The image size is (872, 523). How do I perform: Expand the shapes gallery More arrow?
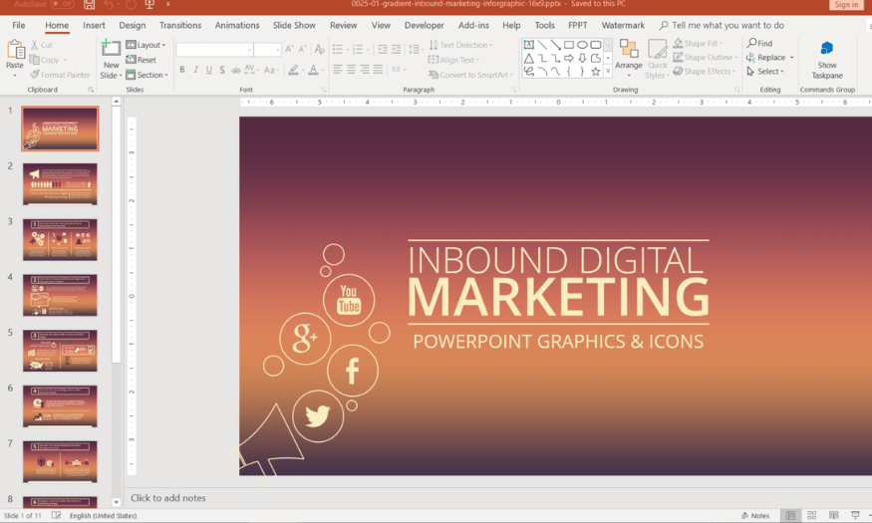tap(608, 71)
